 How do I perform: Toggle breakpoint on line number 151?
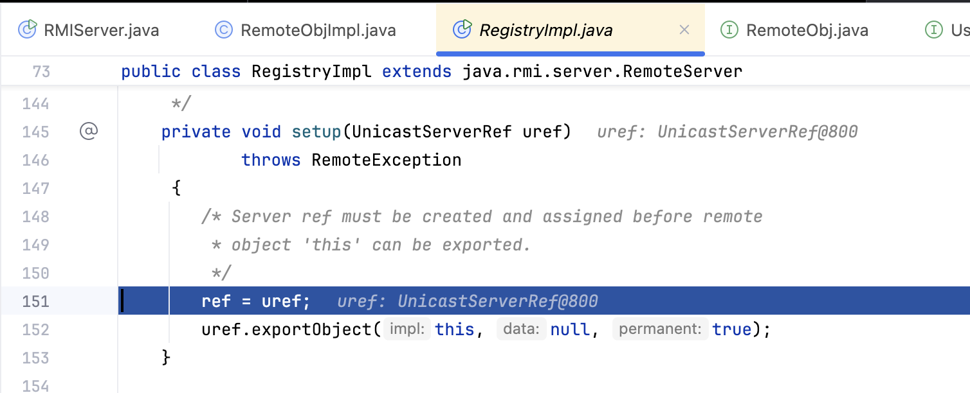click(36, 301)
